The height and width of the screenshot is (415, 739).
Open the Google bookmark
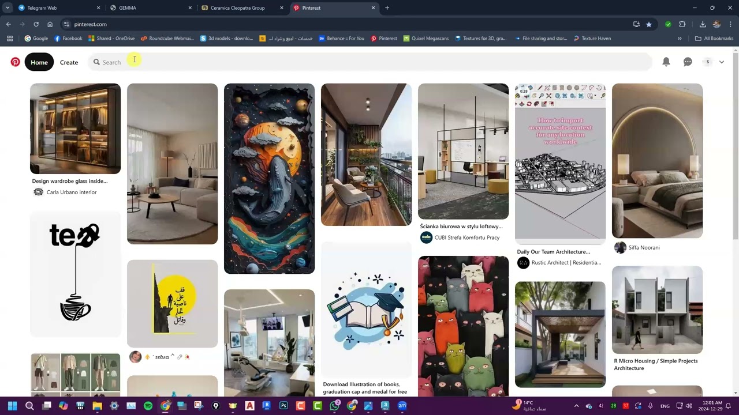tap(36, 39)
